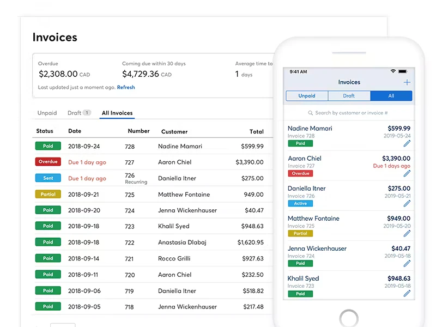The width and height of the screenshot is (436, 327).
Task: Select the All segment on the phone
Action: click(391, 96)
